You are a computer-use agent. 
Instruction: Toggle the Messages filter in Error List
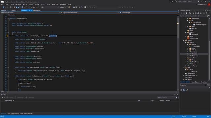pyautogui.click(x=30, y=98)
